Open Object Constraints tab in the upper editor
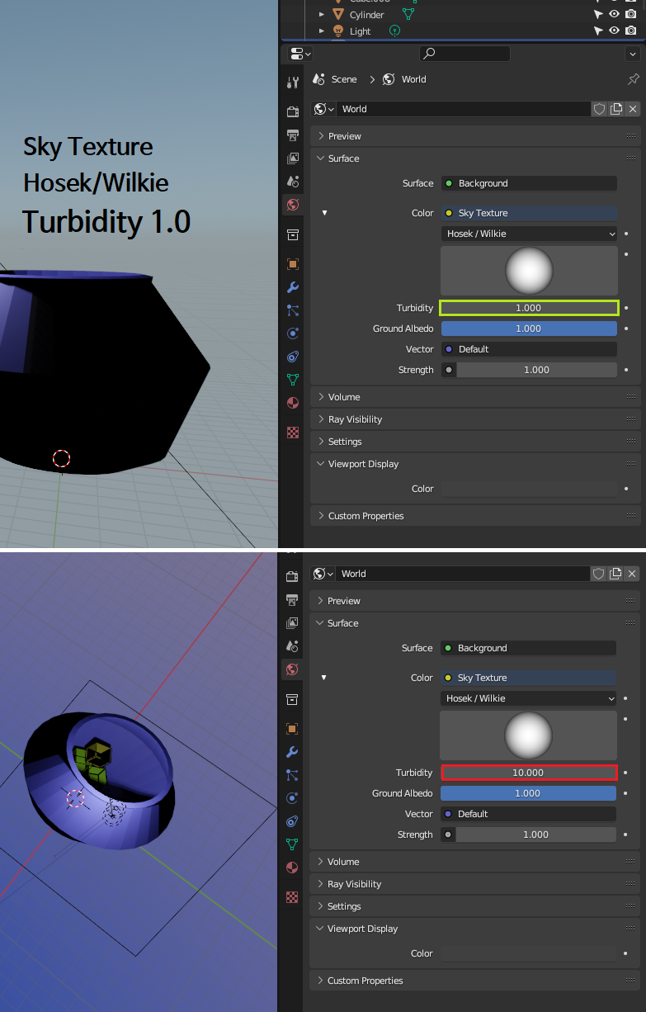Image resolution: width=646 pixels, height=1012 pixels. (293, 357)
